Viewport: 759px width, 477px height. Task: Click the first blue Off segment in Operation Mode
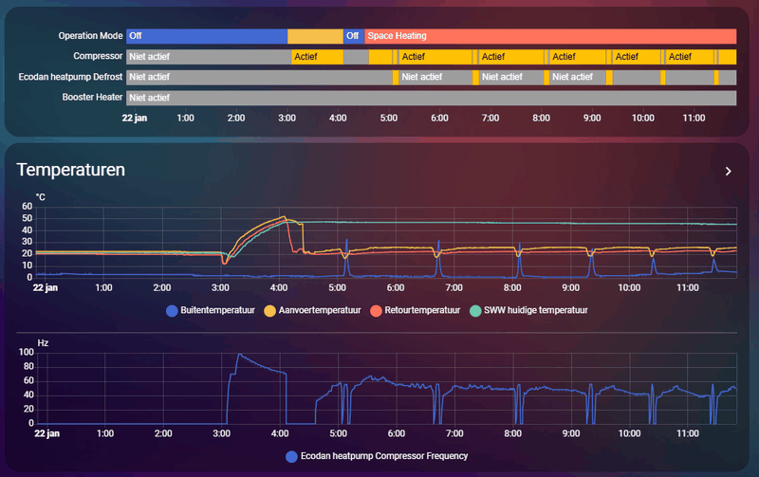click(207, 36)
